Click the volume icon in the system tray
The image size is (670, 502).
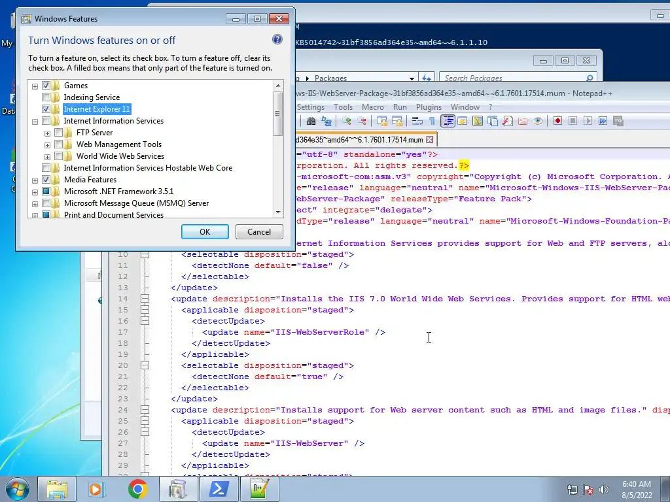tap(604, 490)
